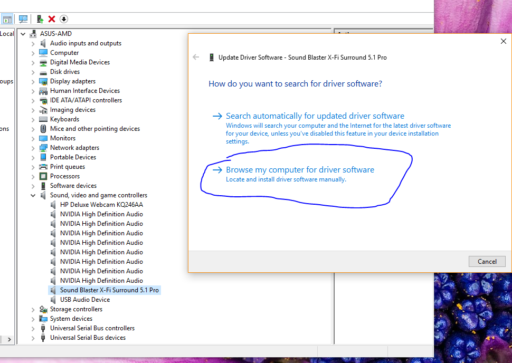Screen dimensions: 512x363
Task: Expand Universal Serial Bus devices
Action: 33,338
